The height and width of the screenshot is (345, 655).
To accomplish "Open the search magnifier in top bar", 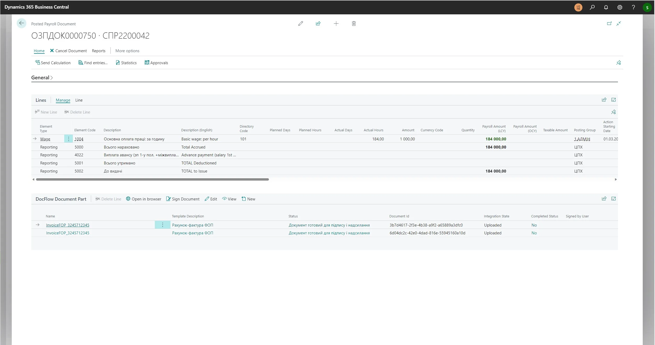I will click(592, 7).
